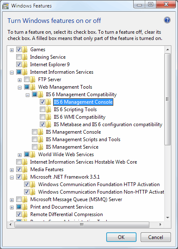The image size is (178, 249).
Task: Click folder icon beside Media Features
Action: click(24, 169)
